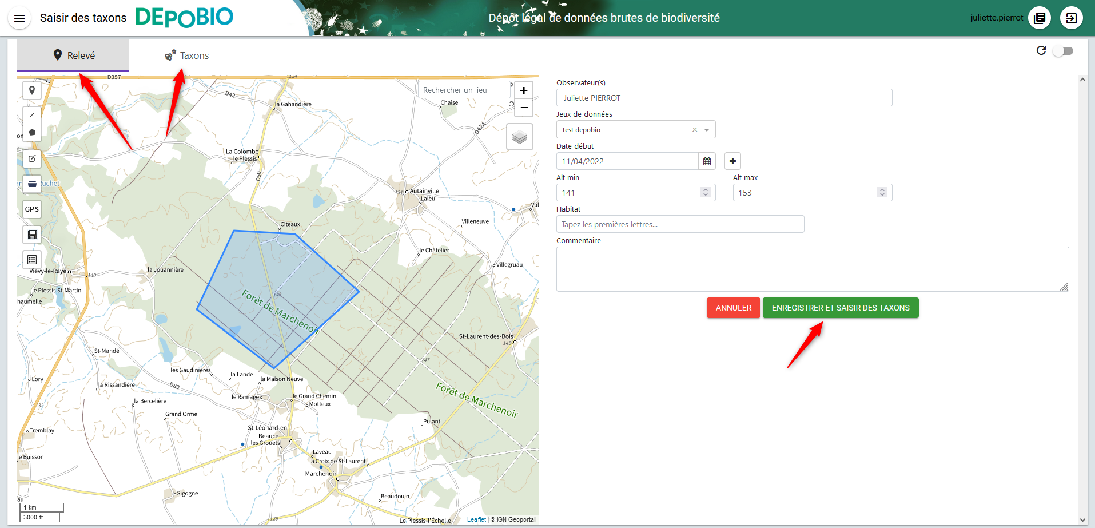Screen dimensions: 1095x528
Task: Click the Marchenoir town label on map
Action: pos(321,474)
